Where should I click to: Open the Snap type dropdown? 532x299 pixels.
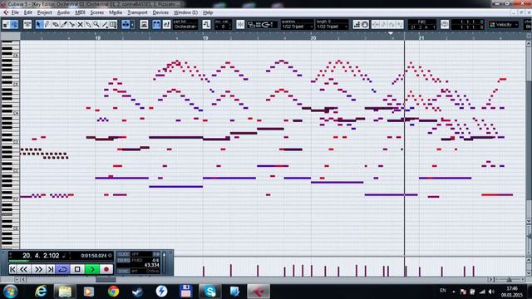tap(263, 25)
